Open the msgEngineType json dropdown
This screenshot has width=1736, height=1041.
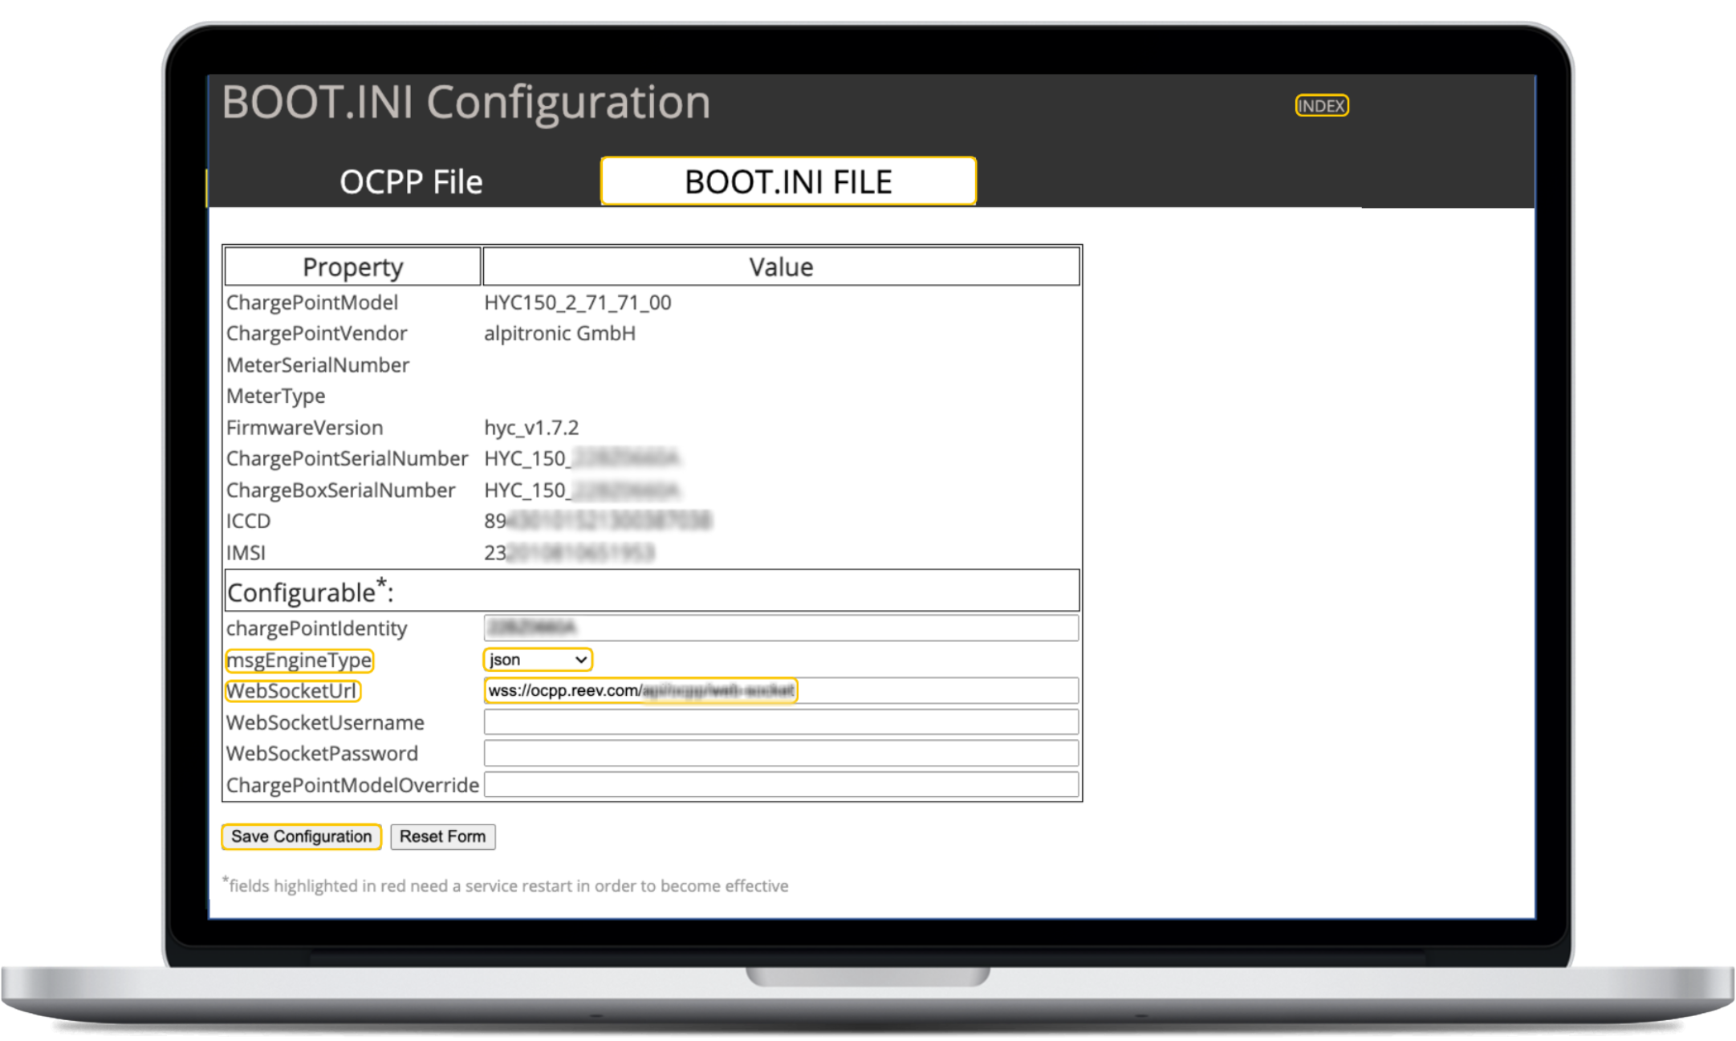(x=537, y=660)
